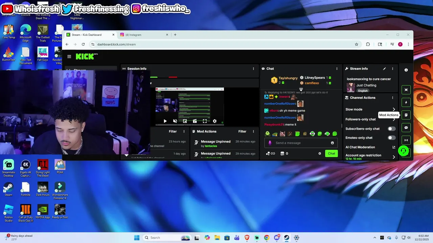Viewport: 433px width, 243px height.
Task: Click the green KICK logo
Action: 85,56
